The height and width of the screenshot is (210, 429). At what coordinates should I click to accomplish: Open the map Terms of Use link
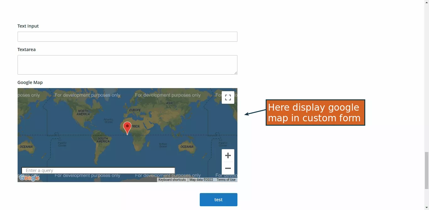[x=226, y=180]
